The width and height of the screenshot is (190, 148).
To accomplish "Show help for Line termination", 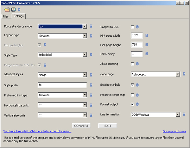I will (184, 114).
